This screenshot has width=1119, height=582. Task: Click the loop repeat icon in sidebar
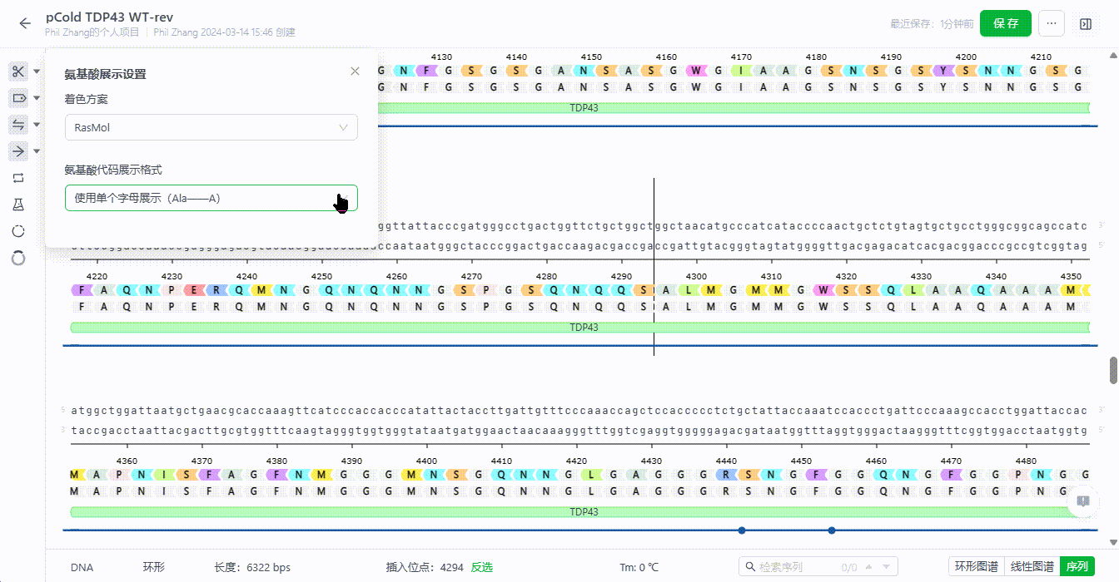(x=18, y=178)
